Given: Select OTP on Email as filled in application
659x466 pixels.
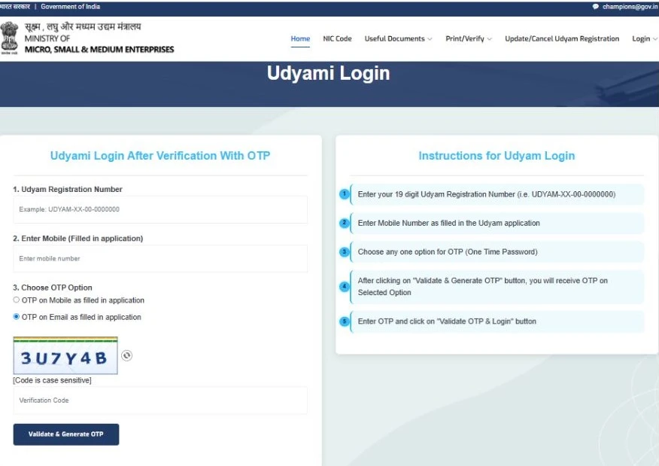Looking at the screenshot, I should (x=16, y=317).
